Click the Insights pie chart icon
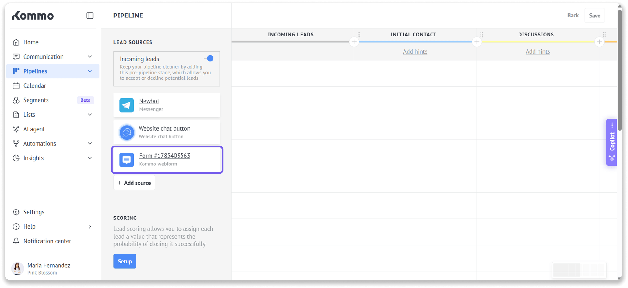The width and height of the screenshot is (628, 288). [x=16, y=158]
